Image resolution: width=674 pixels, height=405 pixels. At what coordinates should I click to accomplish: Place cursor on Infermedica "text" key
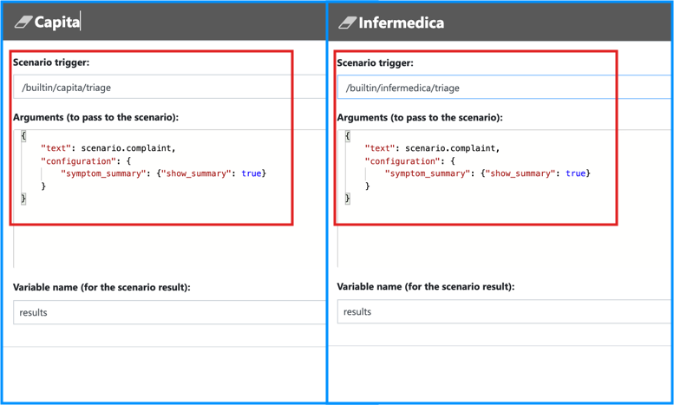(x=380, y=148)
